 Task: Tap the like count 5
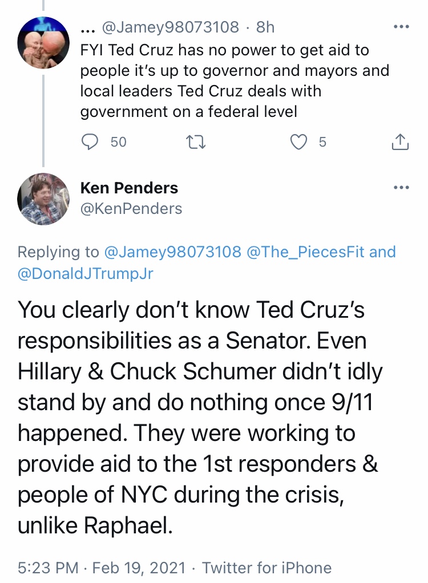pos(322,141)
